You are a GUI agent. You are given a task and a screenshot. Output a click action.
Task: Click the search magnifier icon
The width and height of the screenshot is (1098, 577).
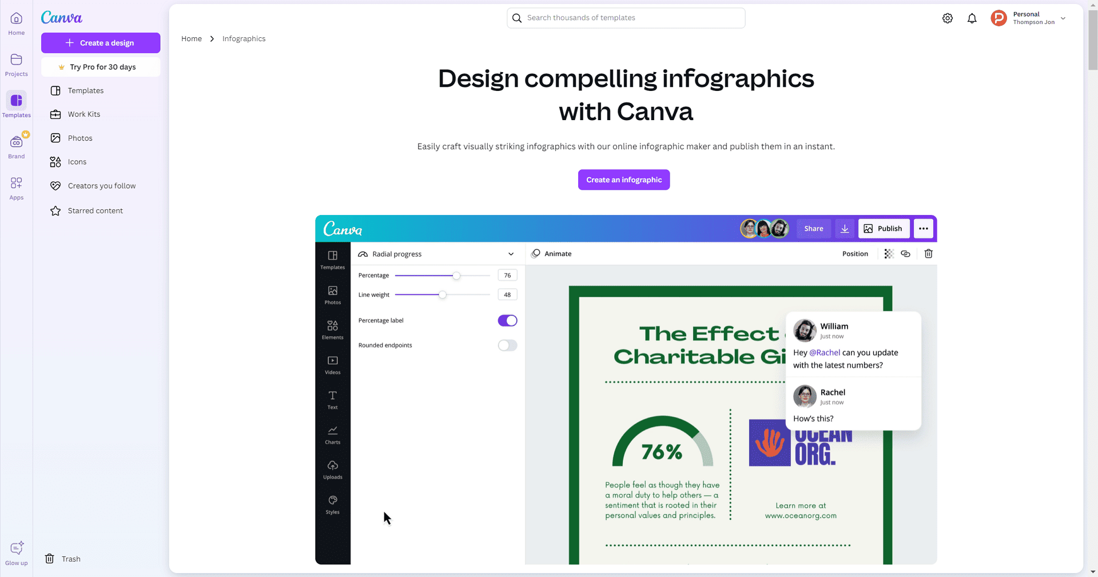point(517,18)
